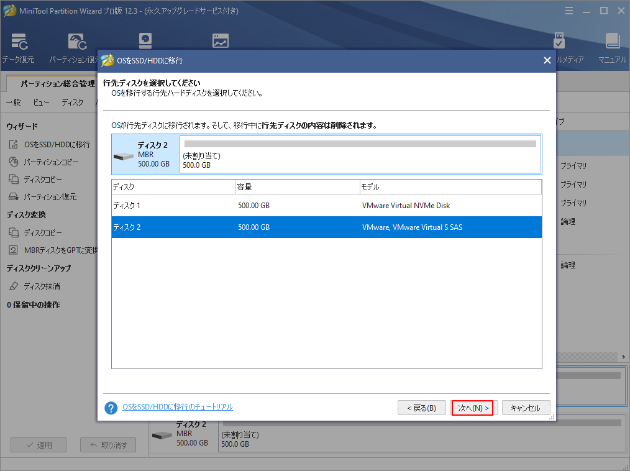This screenshot has height=471, width=630.
Task: Select ディスク 1 row in disk list
Action: pyautogui.click(x=327, y=205)
